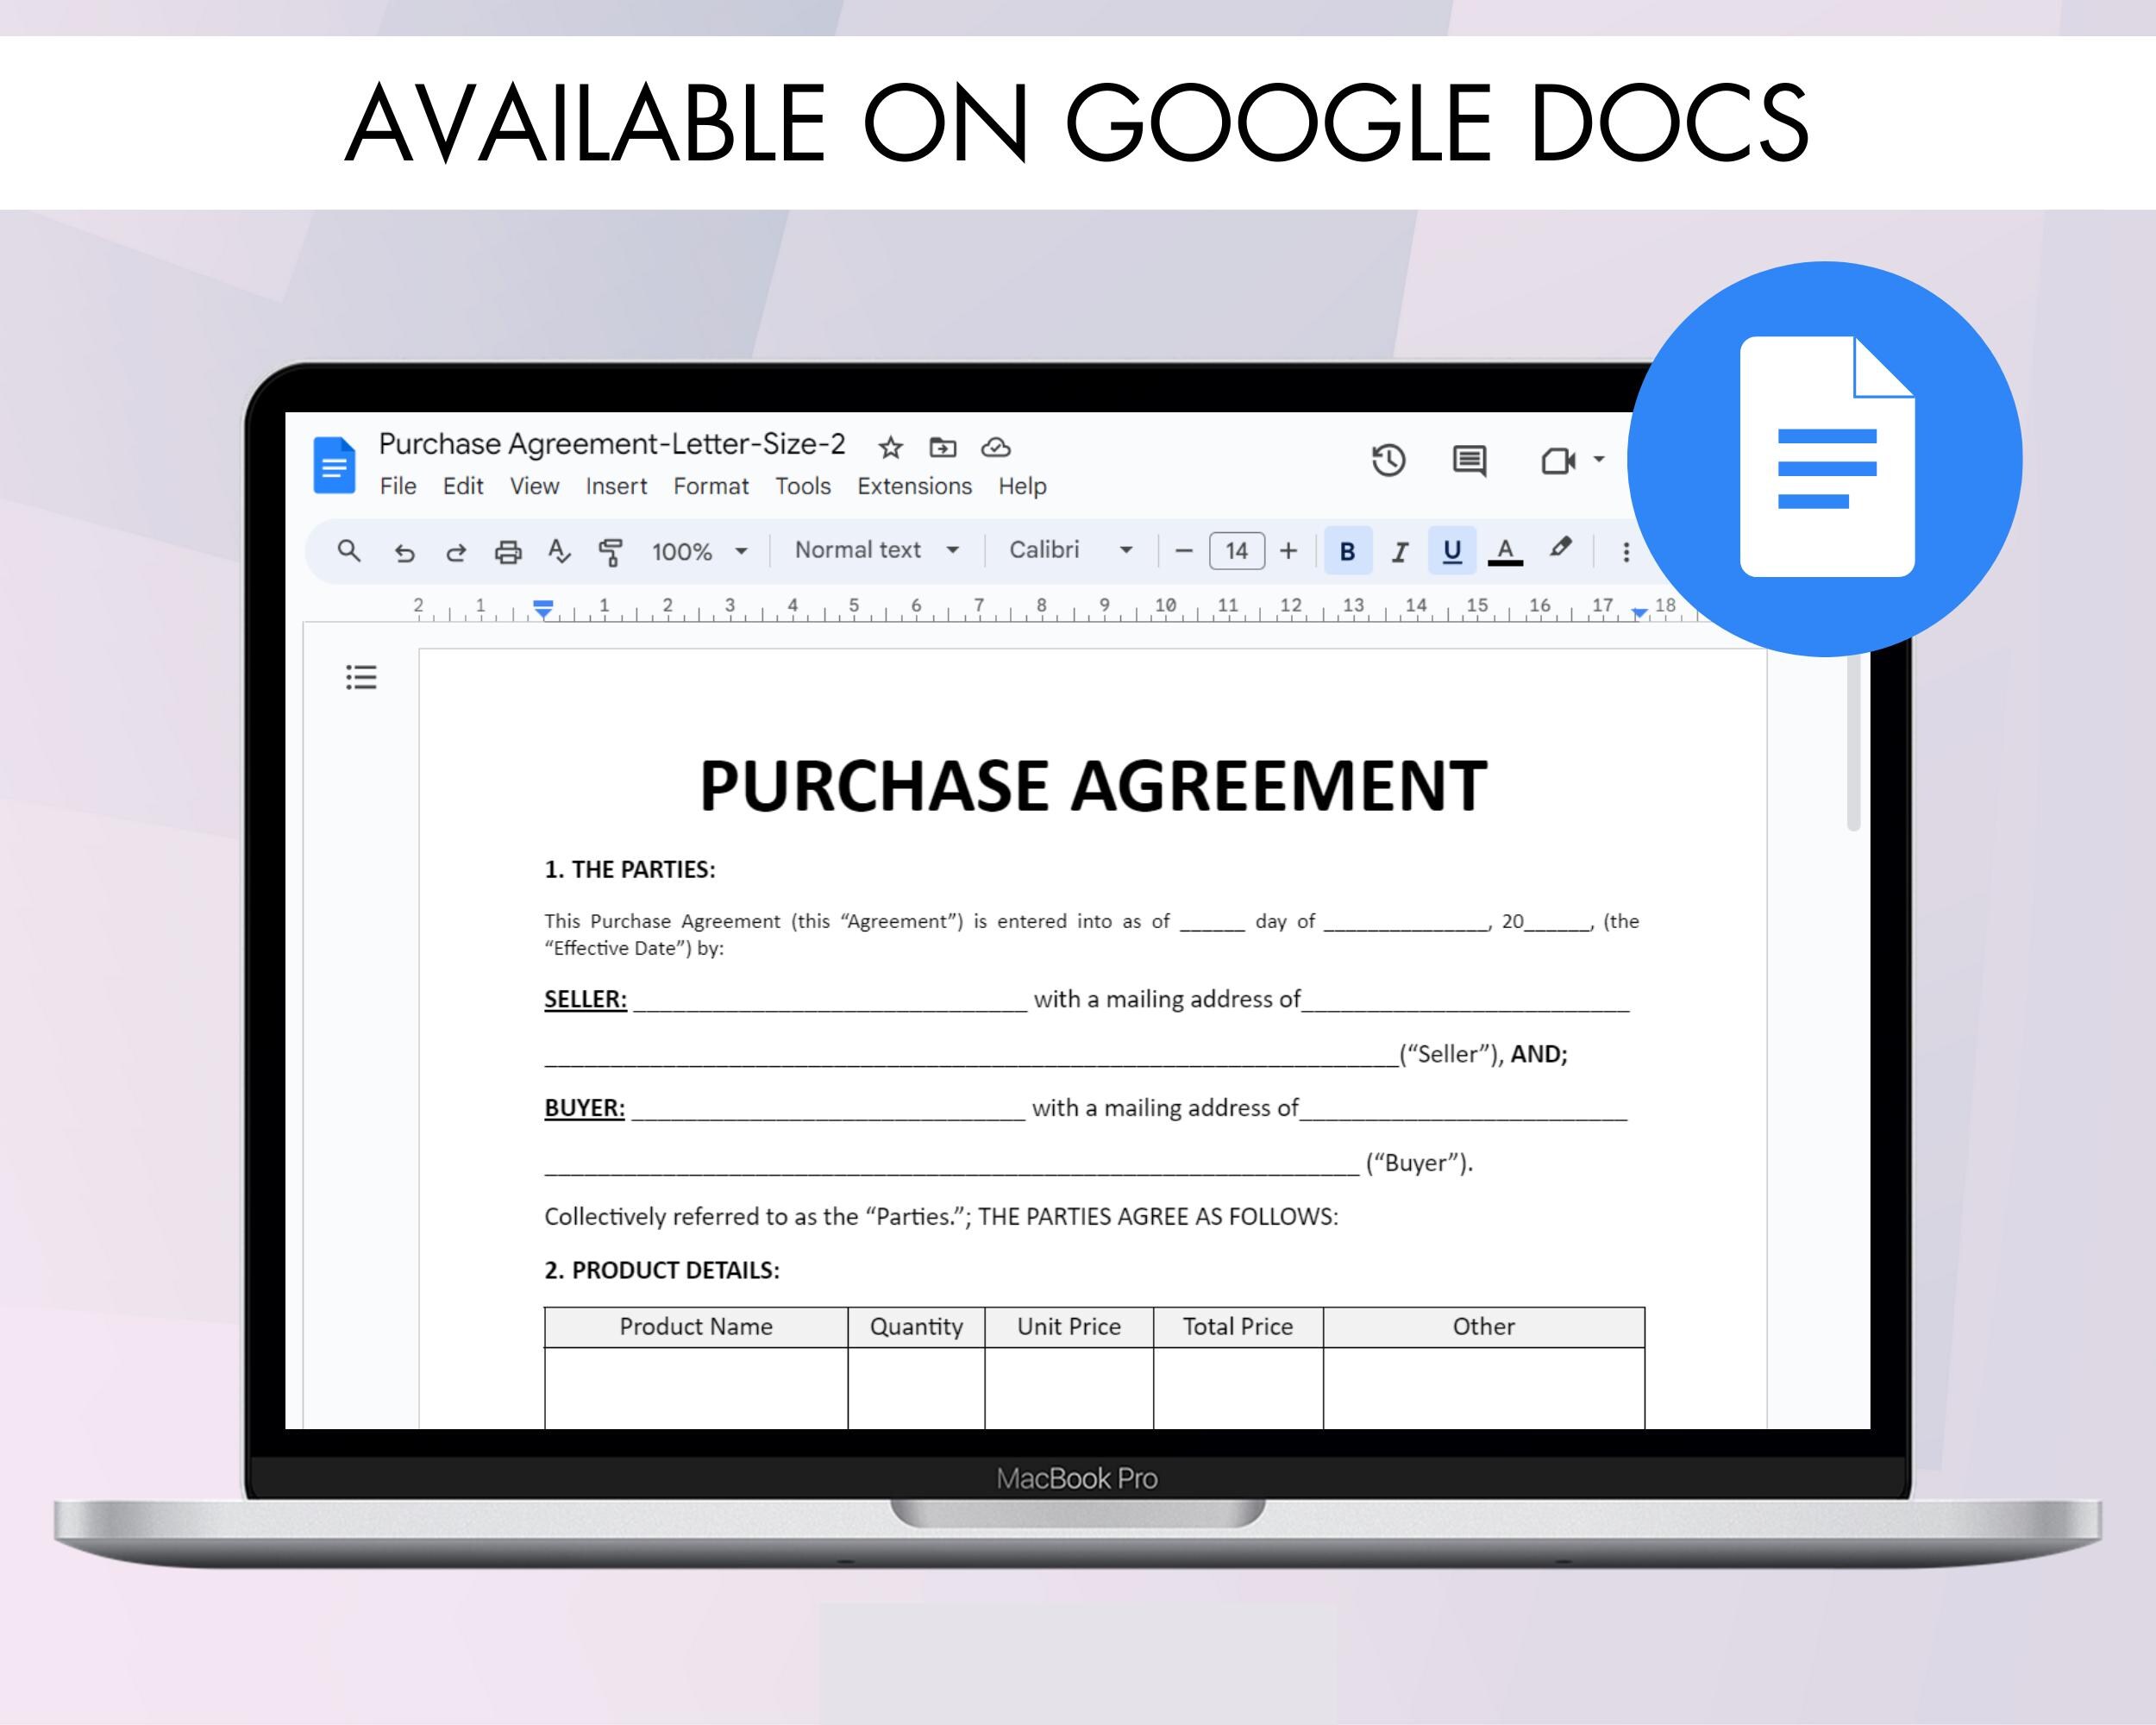Screen dimensions: 2156x1725
Task: Open the zoom 100% dropdown
Action: coord(699,551)
